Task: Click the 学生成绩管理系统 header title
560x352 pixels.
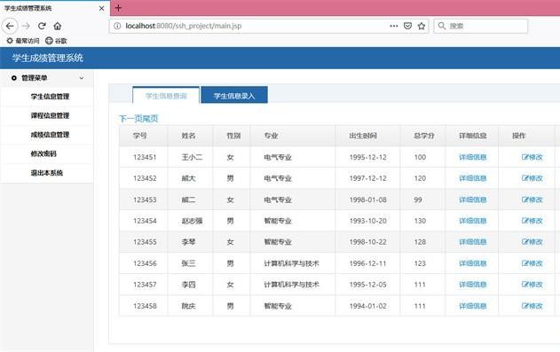Action: pyautogui.click(x=48, y=58)
